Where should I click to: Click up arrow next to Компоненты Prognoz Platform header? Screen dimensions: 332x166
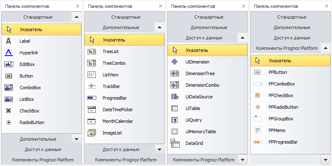pyautogui.click(x=325, y=48)
